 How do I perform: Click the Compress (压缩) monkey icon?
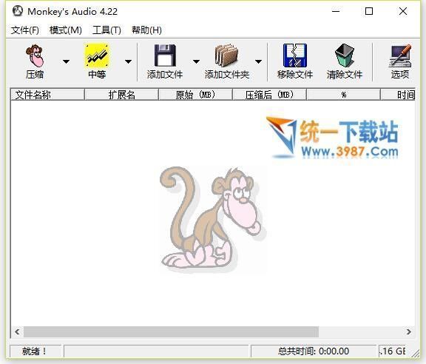point(35,55)
